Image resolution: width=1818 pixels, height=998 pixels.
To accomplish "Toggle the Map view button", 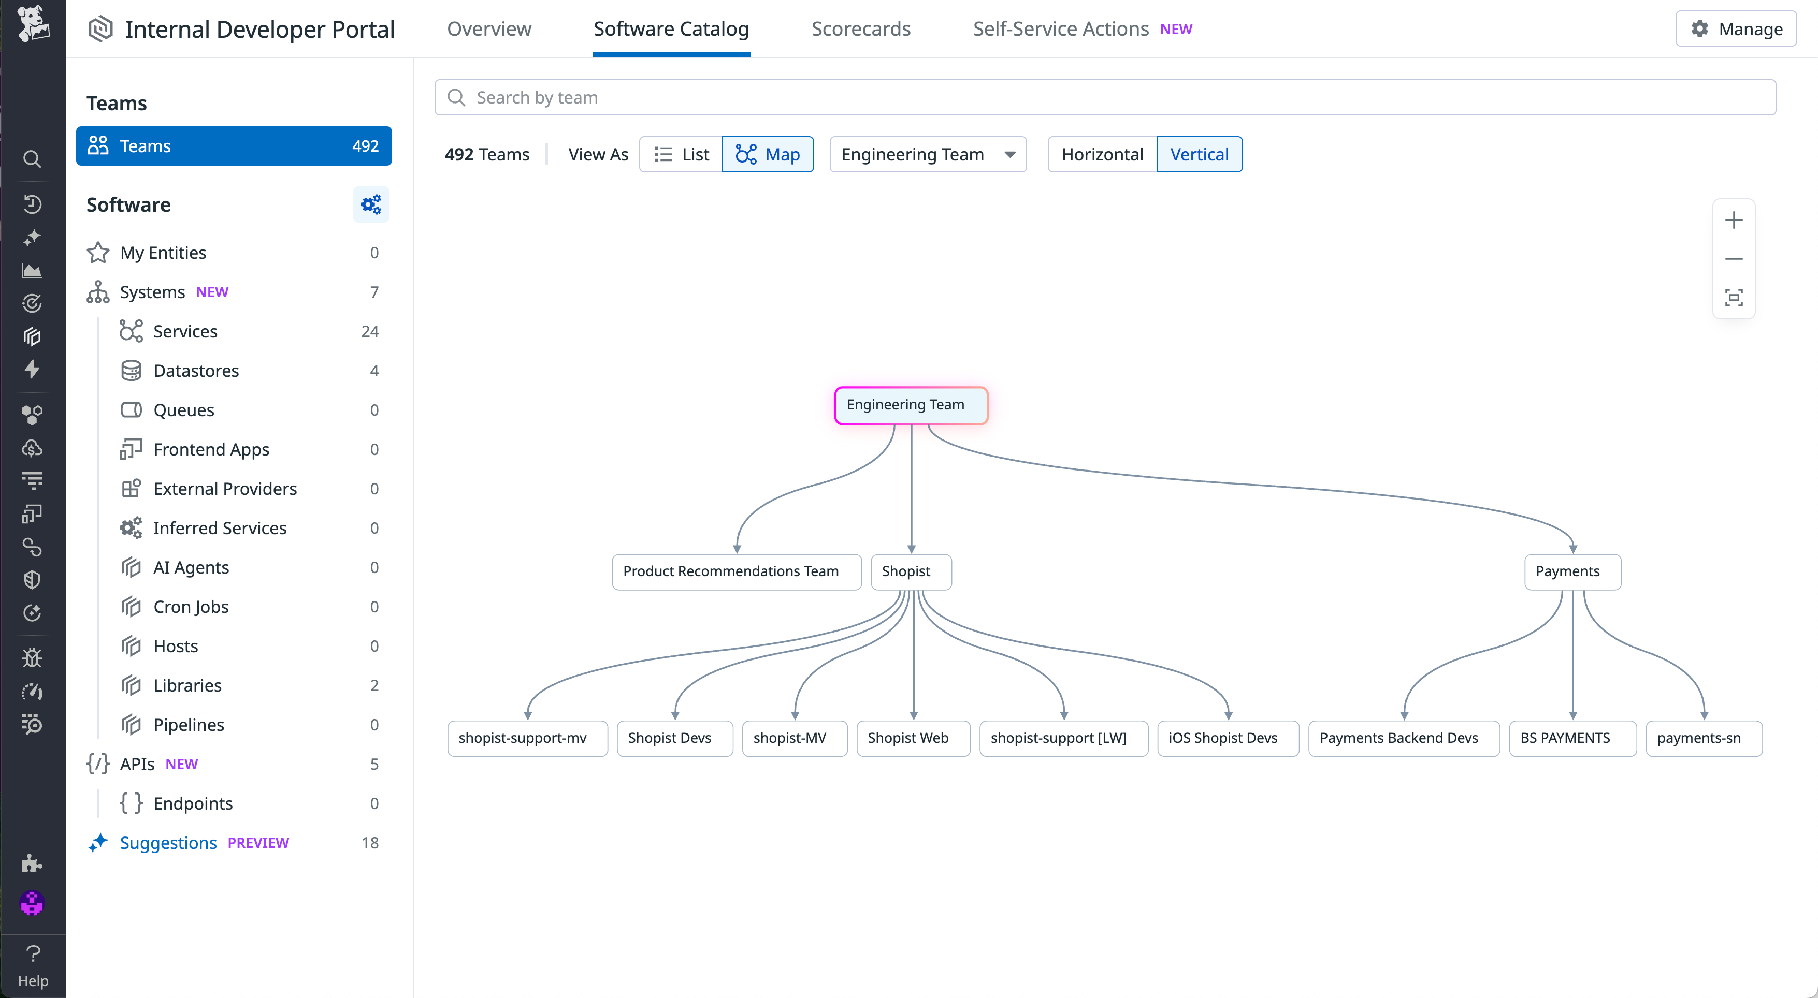I will point(768,154).
